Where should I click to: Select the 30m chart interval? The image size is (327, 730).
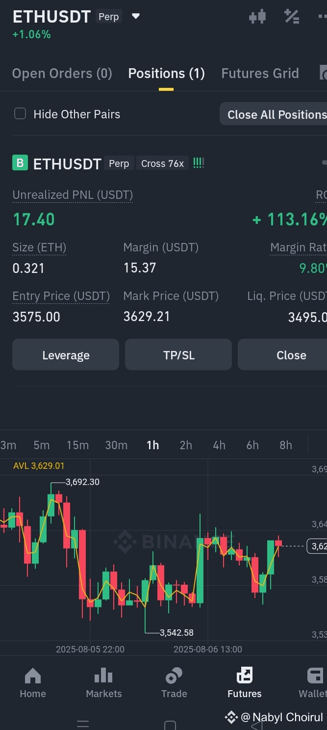pos(116,445)
